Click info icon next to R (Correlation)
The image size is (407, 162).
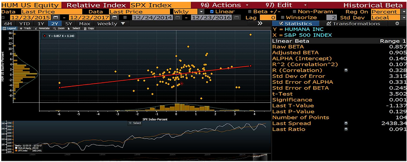(346, 70)
